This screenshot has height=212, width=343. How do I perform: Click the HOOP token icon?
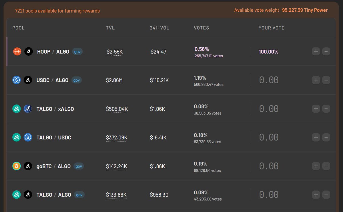pyautogui.click(x=17, y=52)
